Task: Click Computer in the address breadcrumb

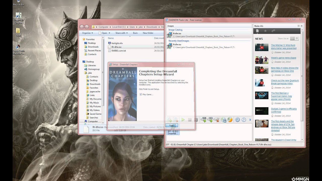Action: (103, 27)
